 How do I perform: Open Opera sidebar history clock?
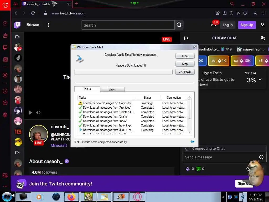5,91
